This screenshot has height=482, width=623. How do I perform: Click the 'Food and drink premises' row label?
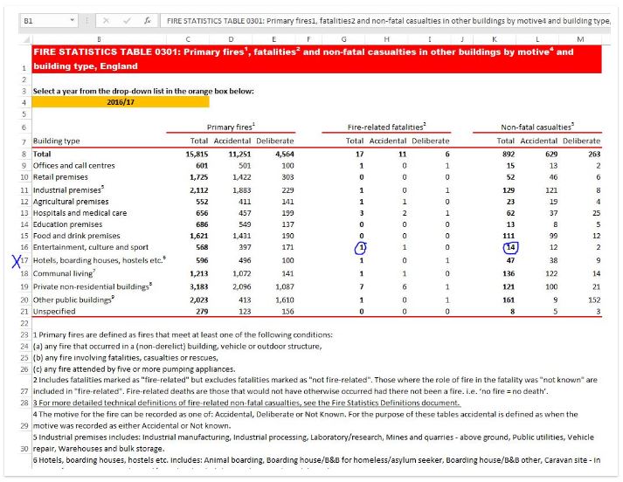(x=76, y=236)
